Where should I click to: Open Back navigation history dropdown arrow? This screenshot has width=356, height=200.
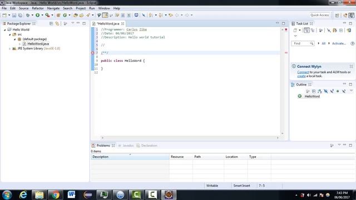point(182,15)
